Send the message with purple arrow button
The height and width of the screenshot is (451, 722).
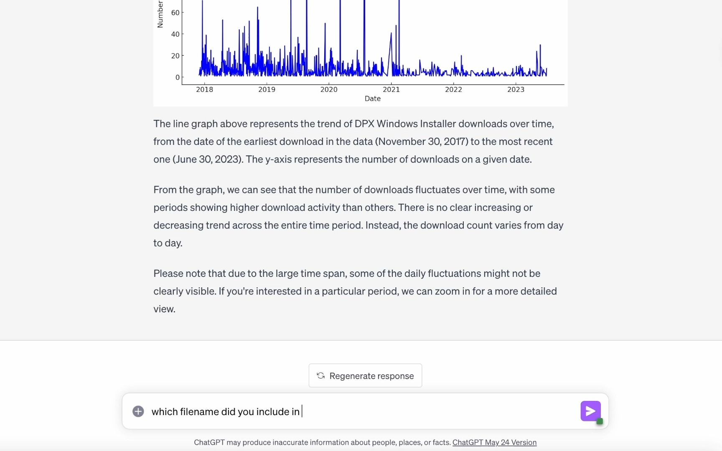tap(590, 411)
